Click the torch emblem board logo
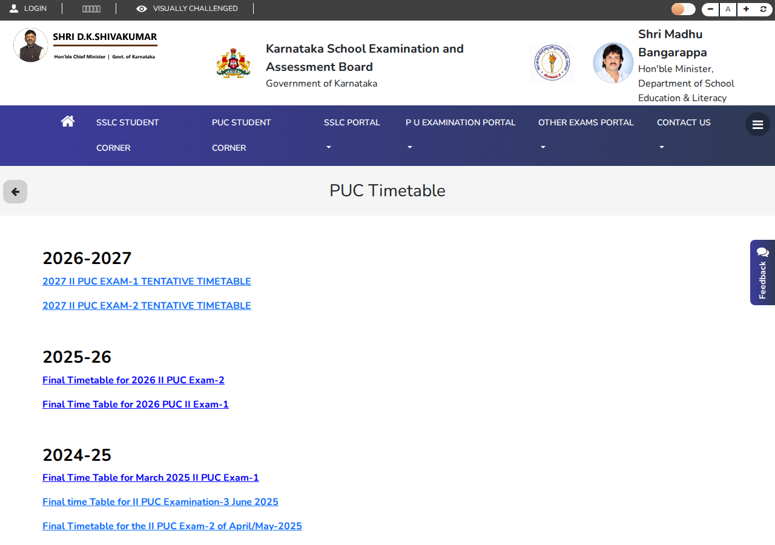The width and height of the screenshot is (775, 545). coord(552,62)
